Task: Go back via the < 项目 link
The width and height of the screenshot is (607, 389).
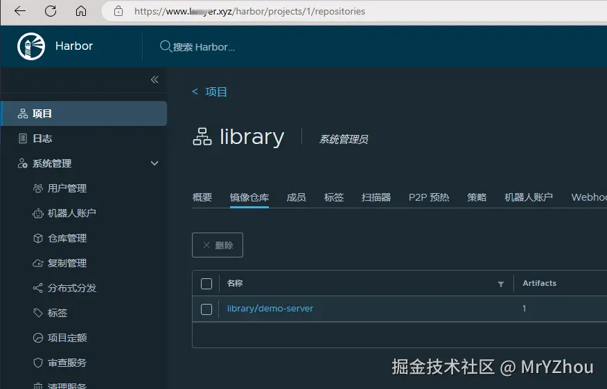Action: pos(209,91)
